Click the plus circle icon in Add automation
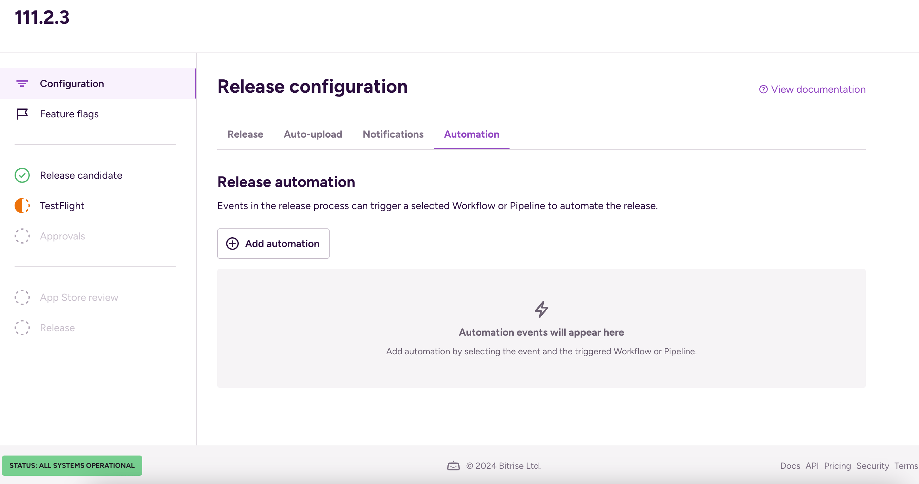This screenshot has width=919, height=484. coord(232,244)
